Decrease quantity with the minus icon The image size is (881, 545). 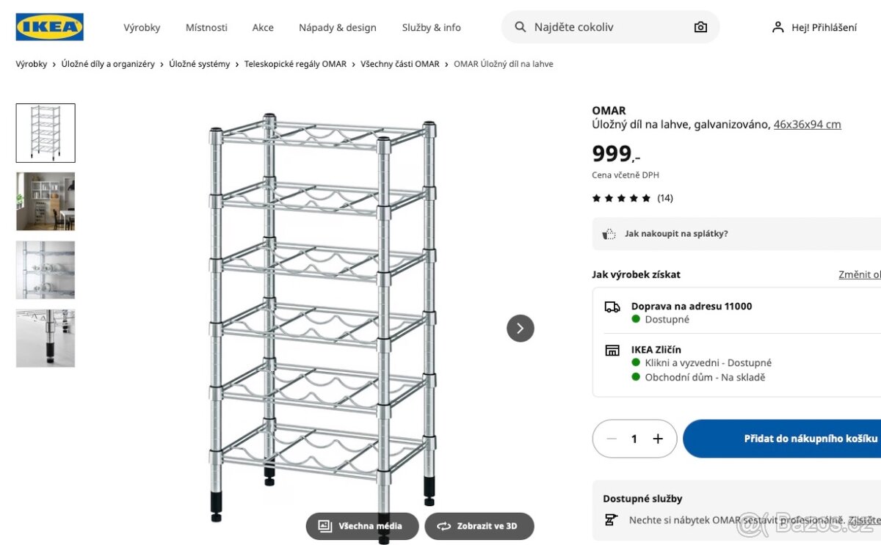[x=612, y=439]
